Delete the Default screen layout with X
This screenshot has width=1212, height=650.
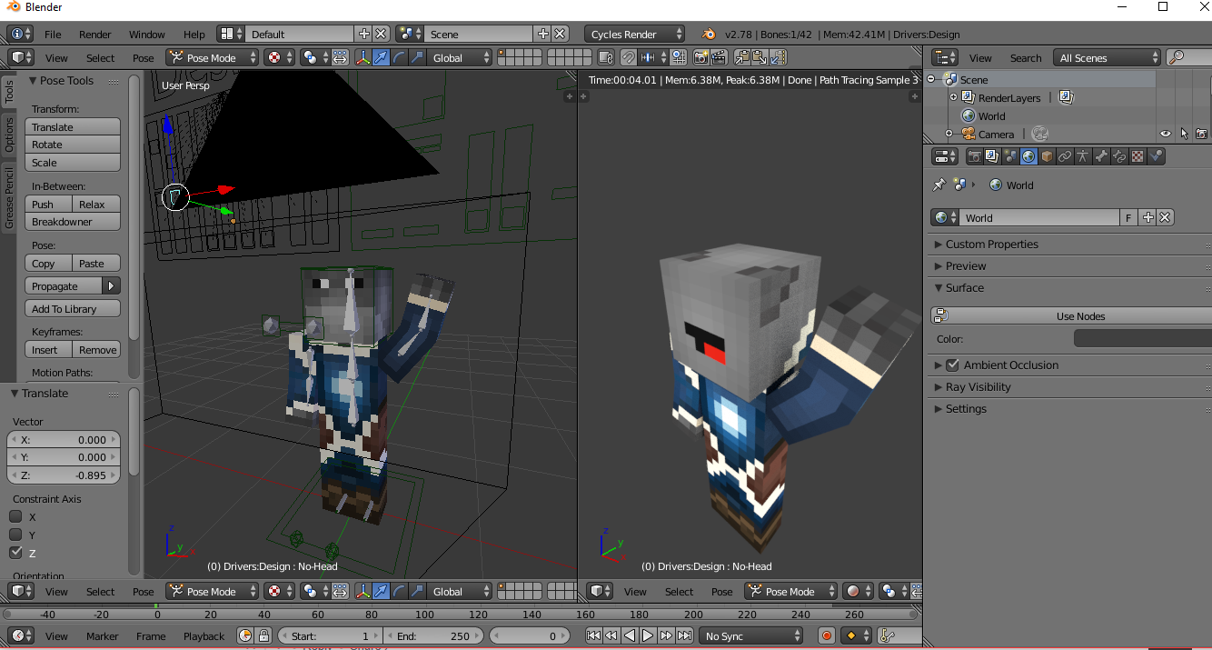pos(381,34)
